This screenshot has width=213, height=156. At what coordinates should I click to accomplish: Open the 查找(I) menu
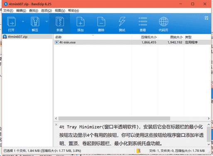[x=34, y=11]
